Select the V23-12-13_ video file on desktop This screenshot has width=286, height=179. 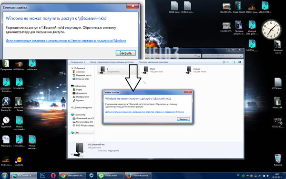(278, 123)
